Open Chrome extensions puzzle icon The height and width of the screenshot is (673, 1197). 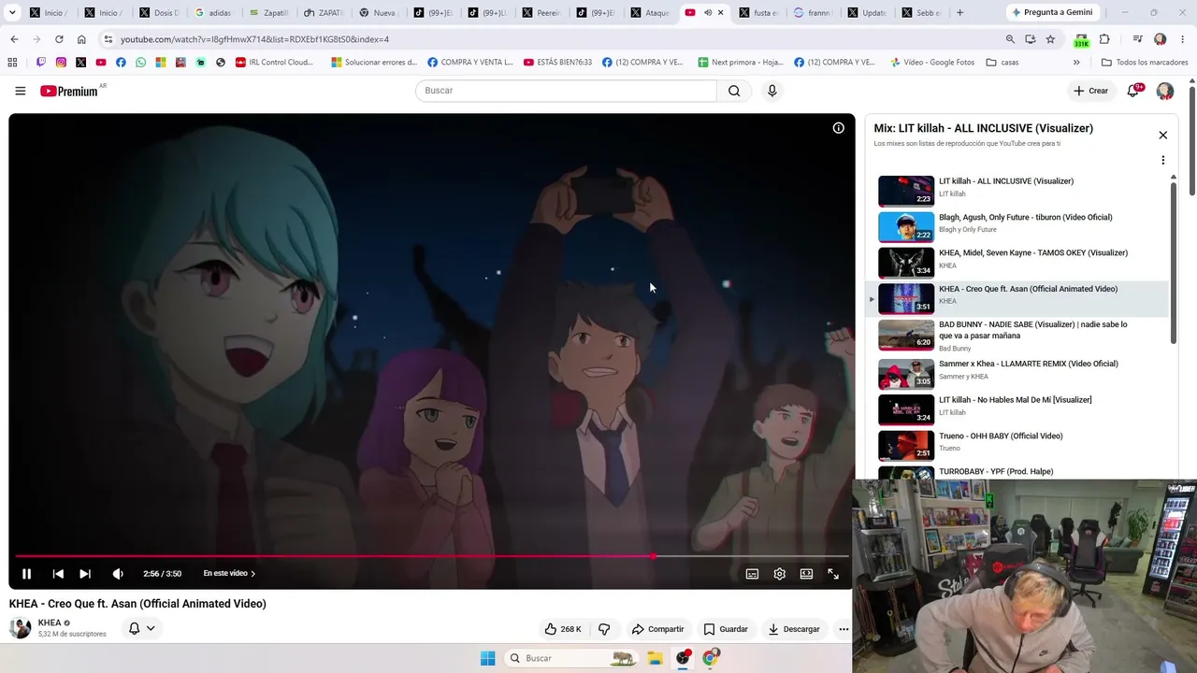[x=1104, y=39]
